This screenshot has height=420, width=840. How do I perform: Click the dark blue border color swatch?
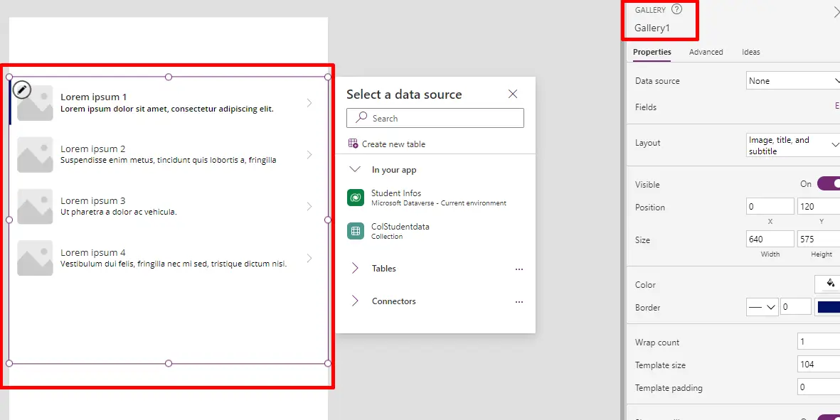point(828,307)
